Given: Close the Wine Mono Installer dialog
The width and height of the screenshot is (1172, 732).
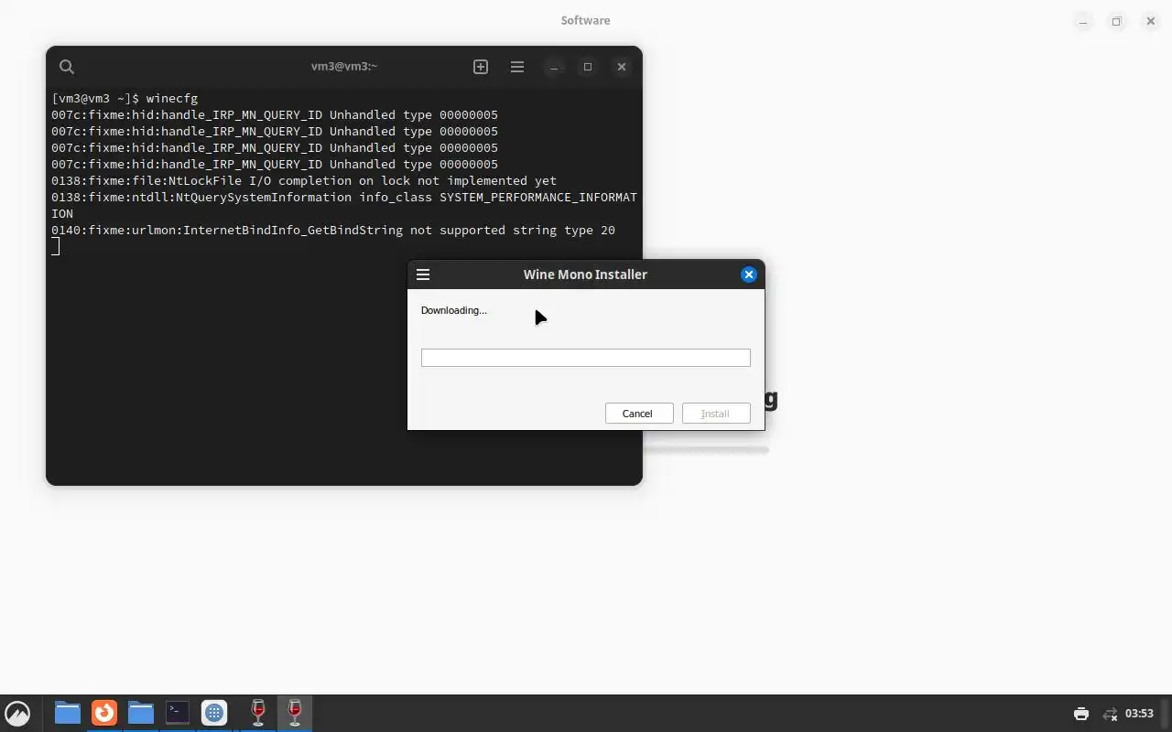Looking at the screenshot, I should point(748,274).
